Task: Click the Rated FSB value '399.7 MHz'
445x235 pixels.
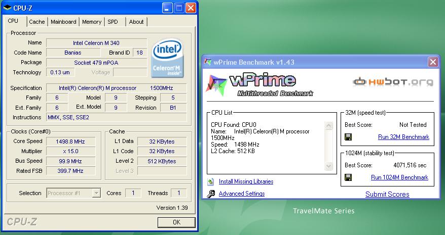Action: 70,171
